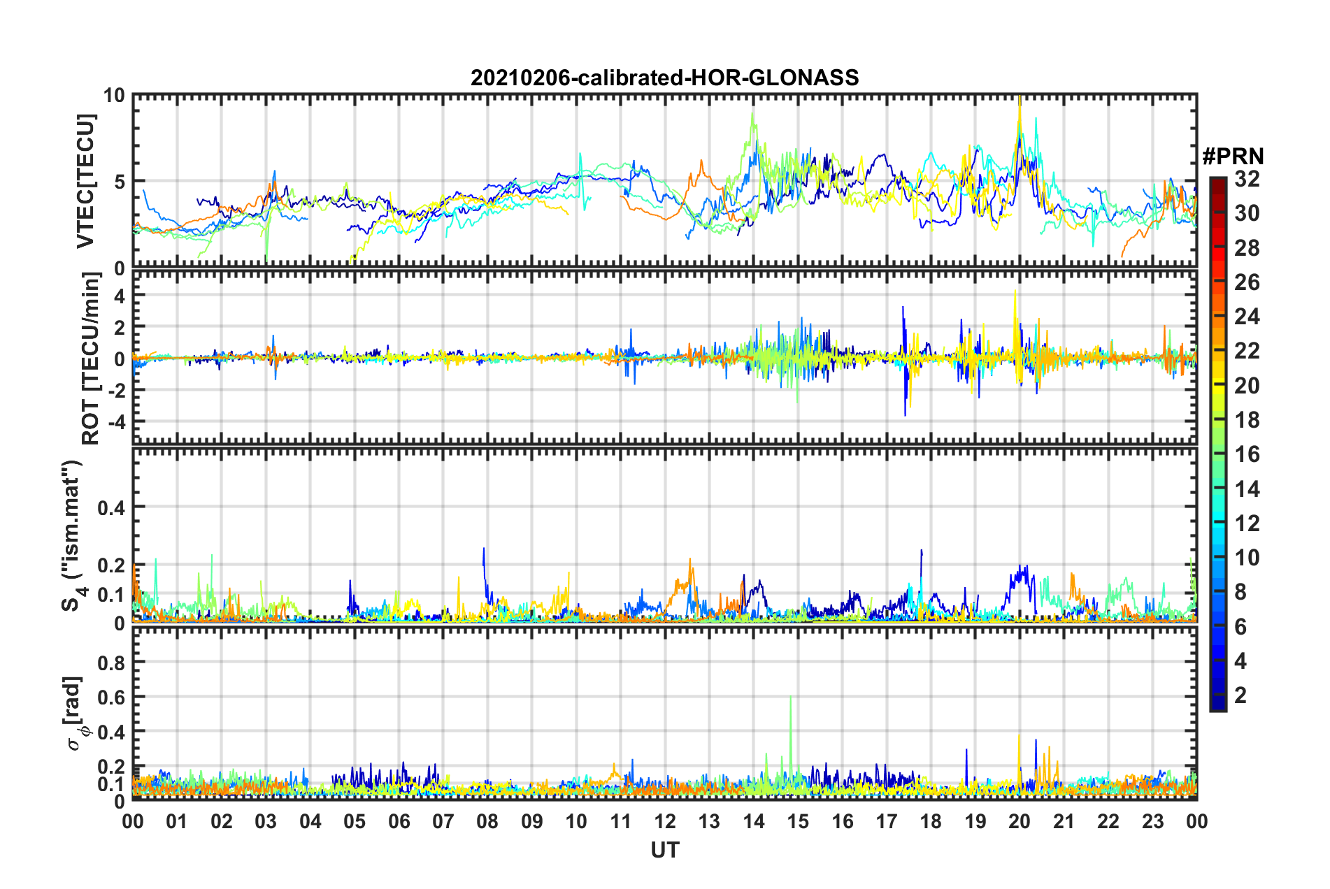Click the sigma phi plot panel
The image size is (1330, 889).
664,713
